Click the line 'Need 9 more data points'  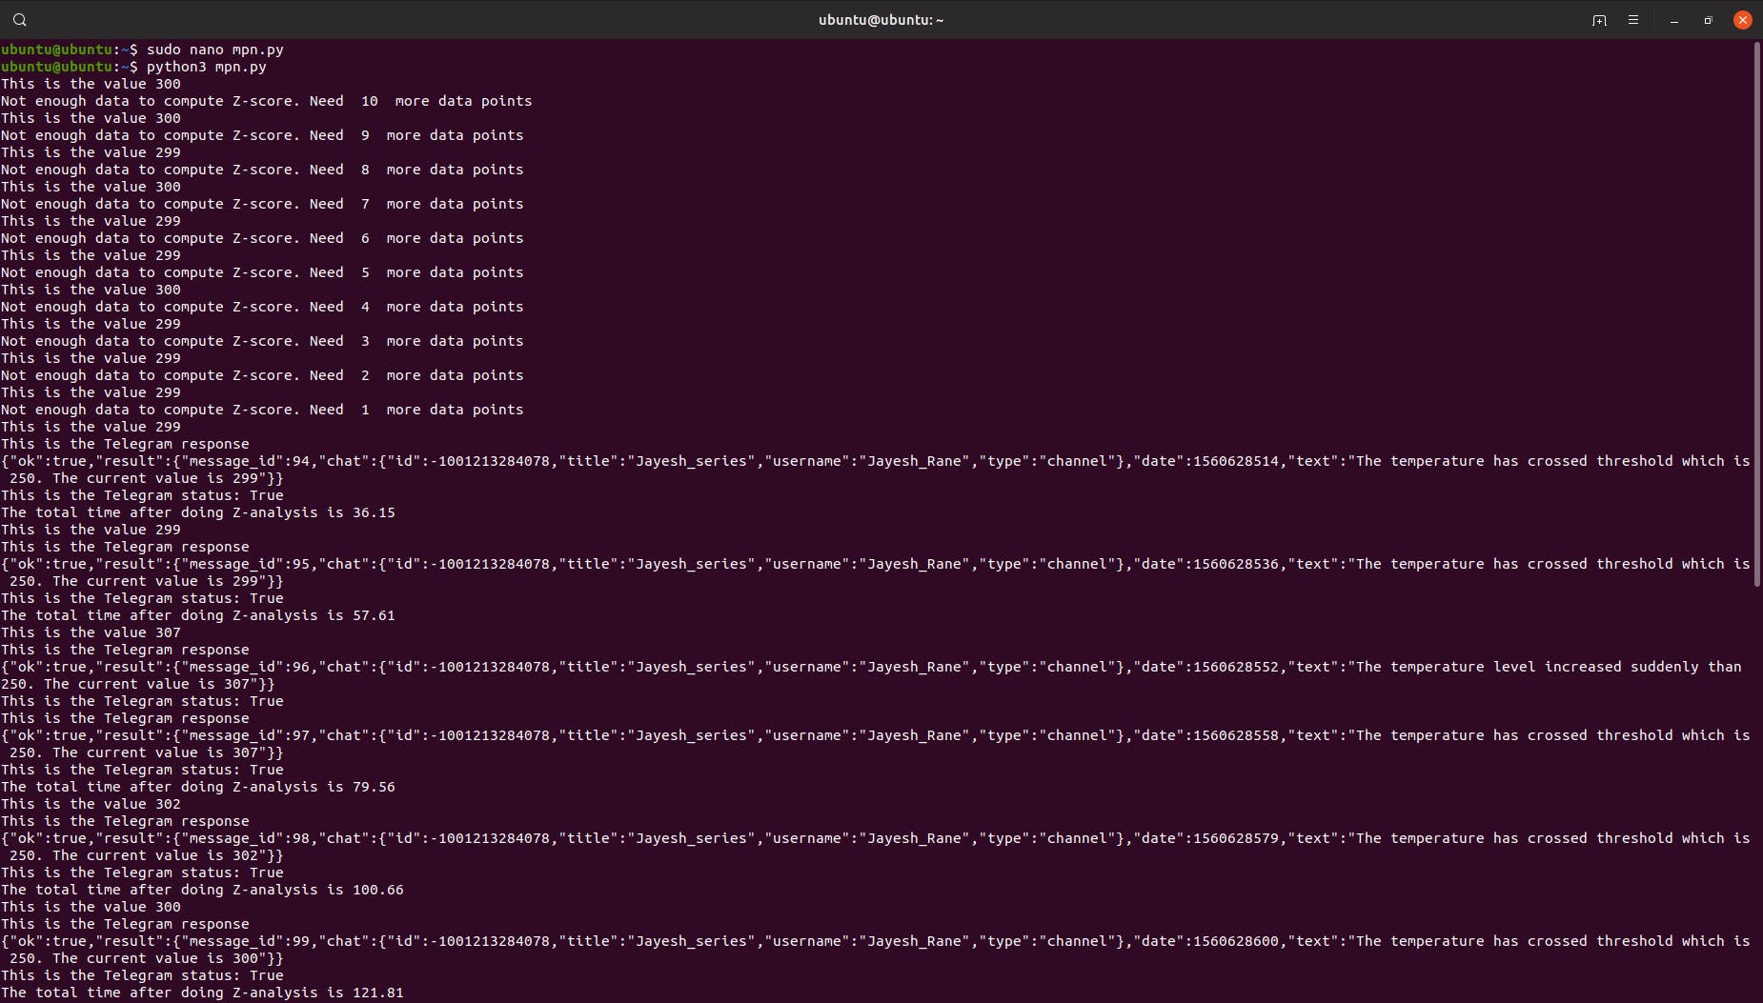tap(262, 135)
